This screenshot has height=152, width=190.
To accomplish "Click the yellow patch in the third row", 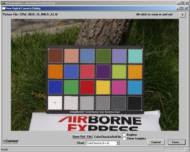I will 103,87.
